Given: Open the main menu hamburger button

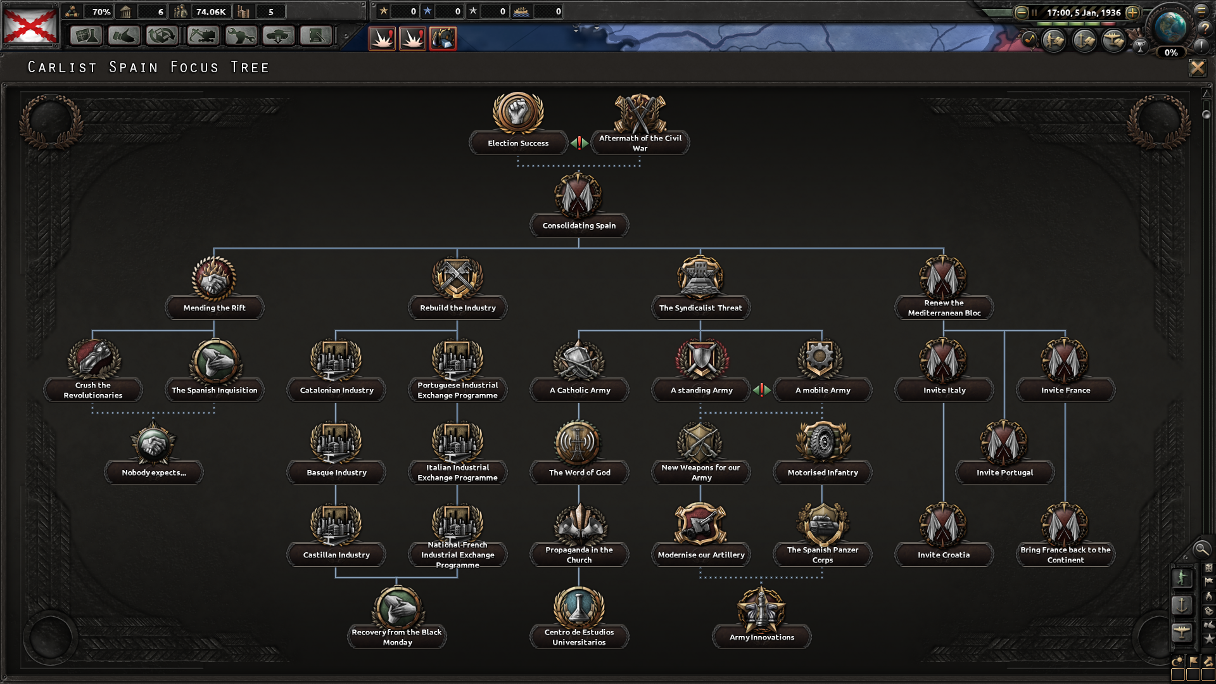Looking at the screenshot, I should [1201, 11].
